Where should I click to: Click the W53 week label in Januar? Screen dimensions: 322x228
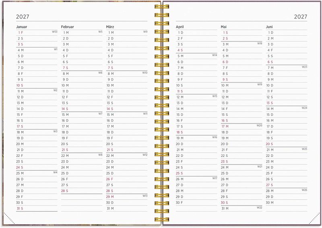(x=55, y=31)
